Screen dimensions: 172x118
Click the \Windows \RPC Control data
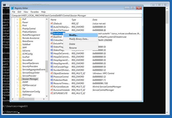point(103,73)
